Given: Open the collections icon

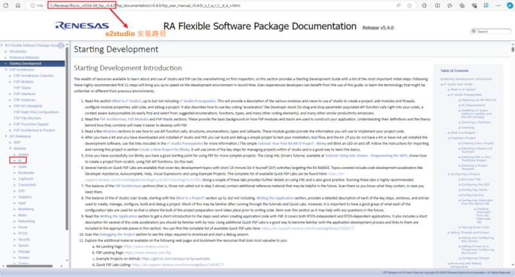Looking at the screenshot, I should (462, 6).
